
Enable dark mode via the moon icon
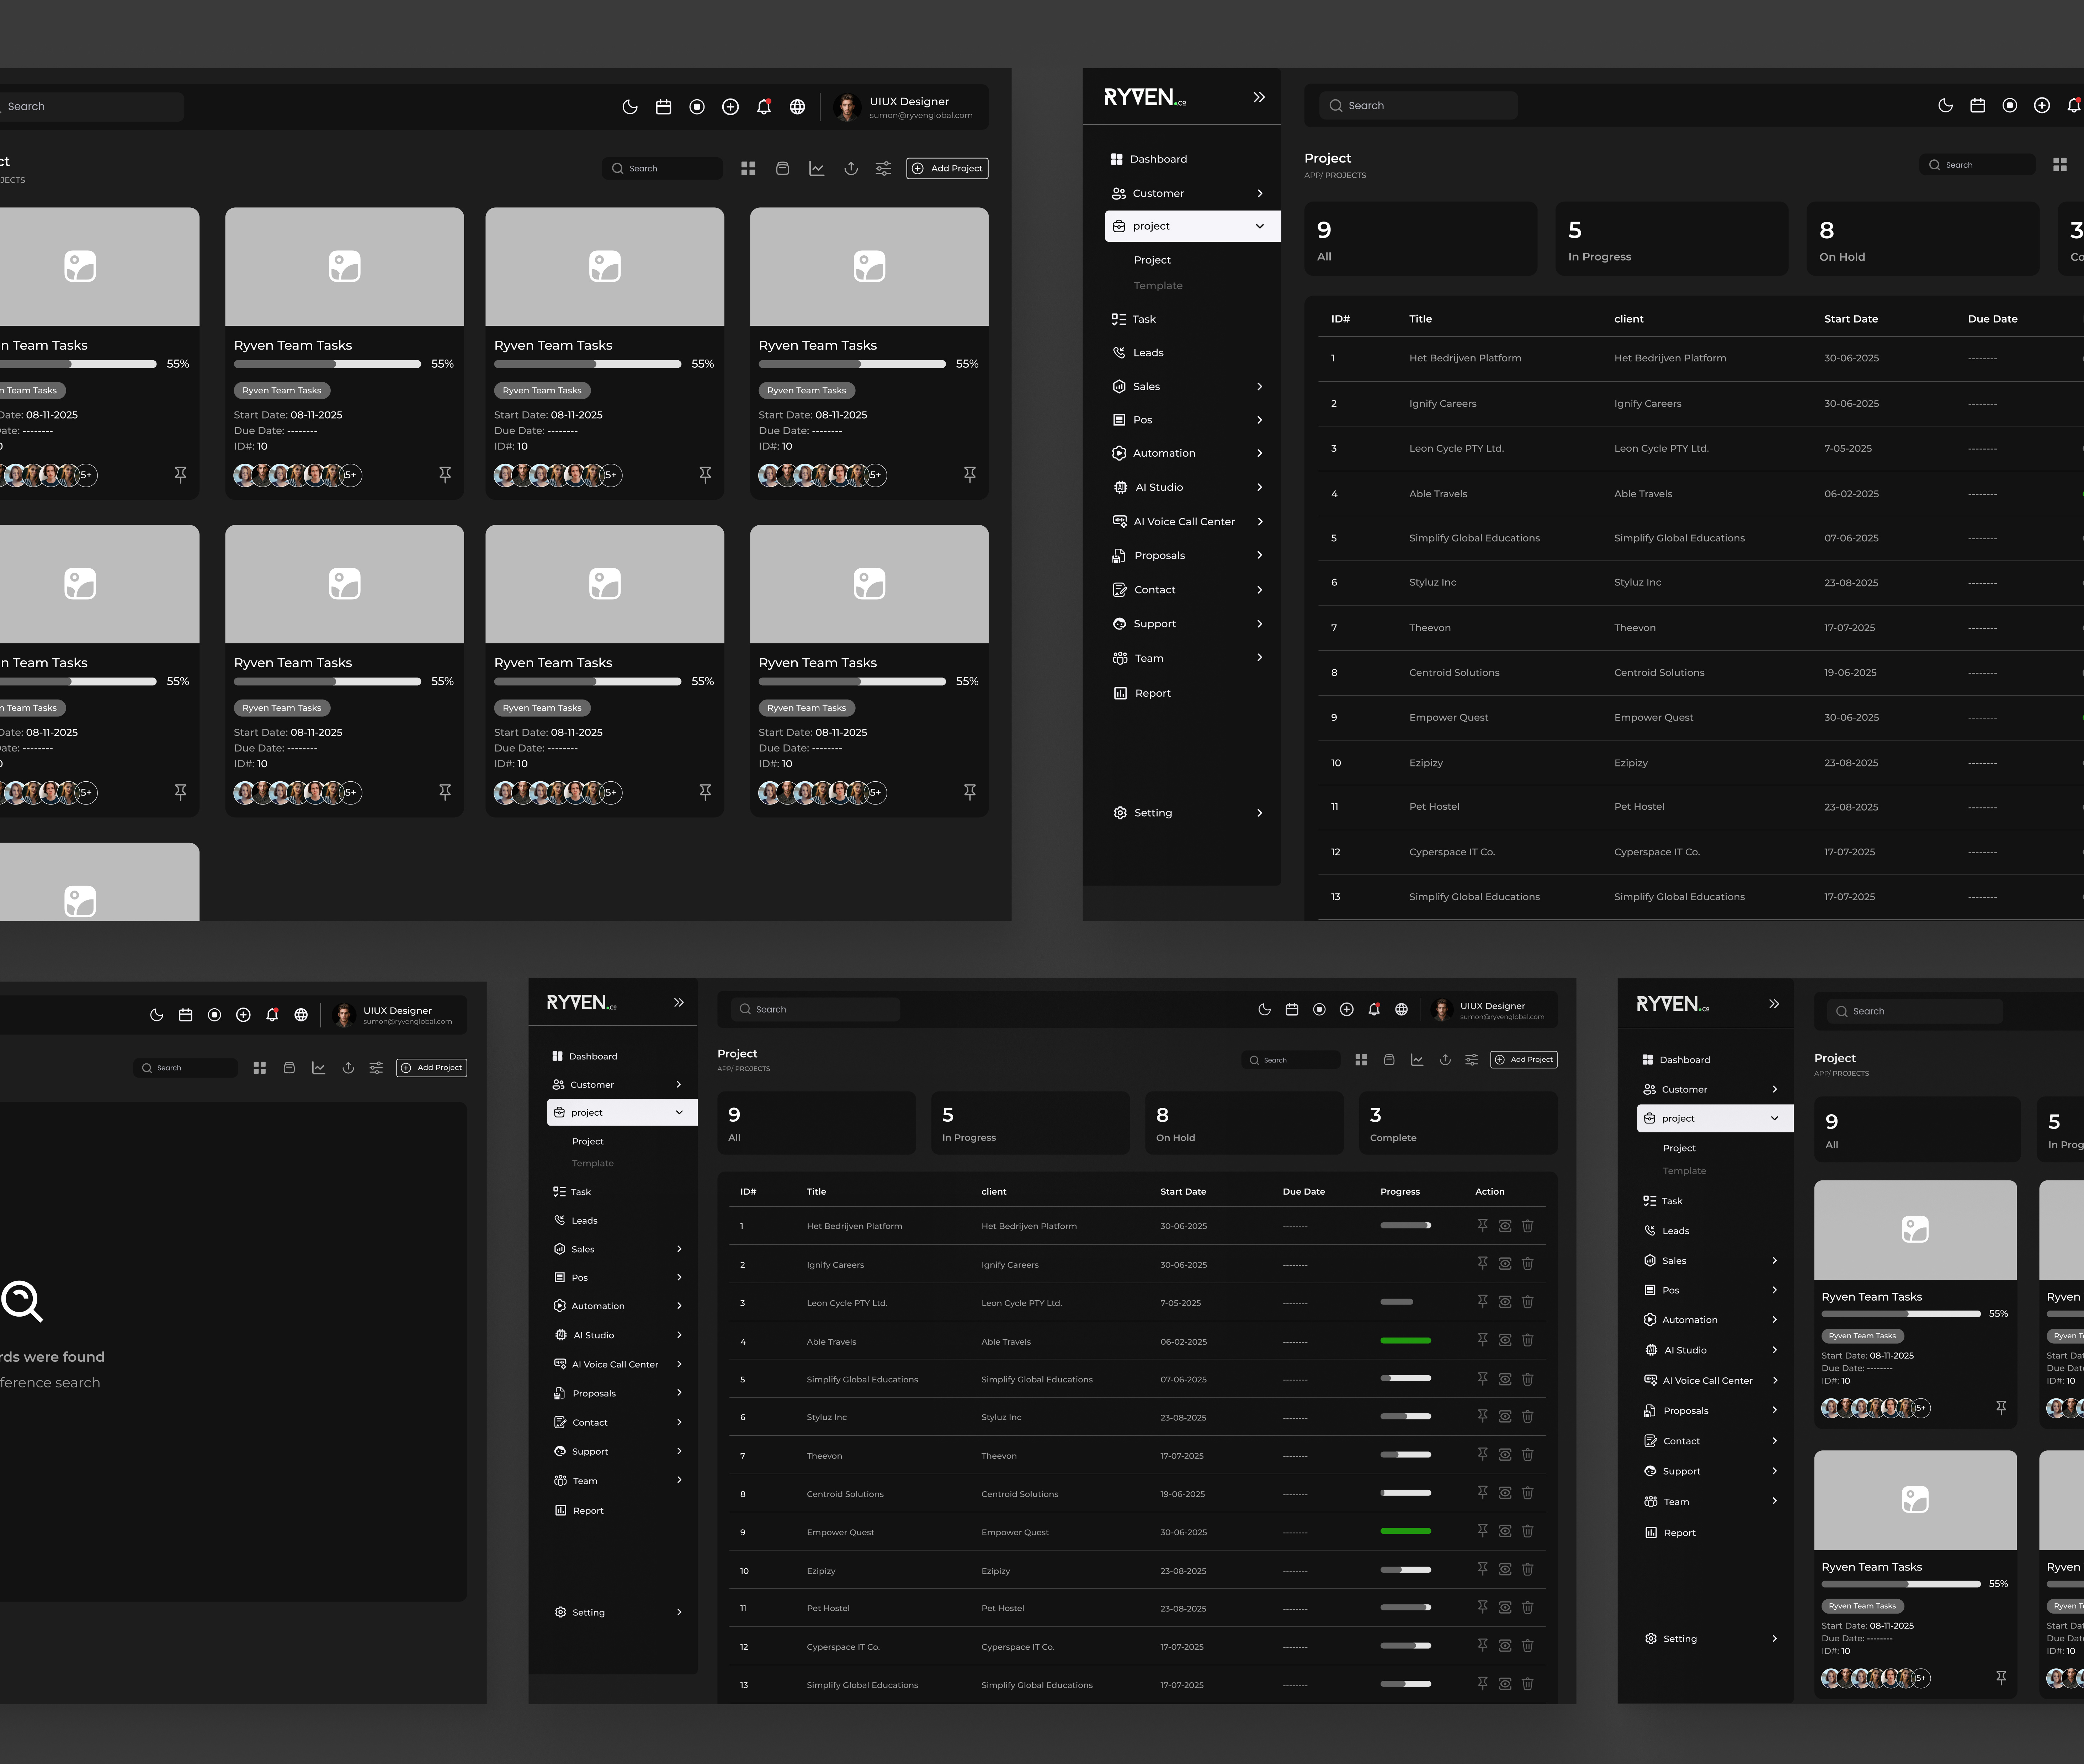click(630, 107)
